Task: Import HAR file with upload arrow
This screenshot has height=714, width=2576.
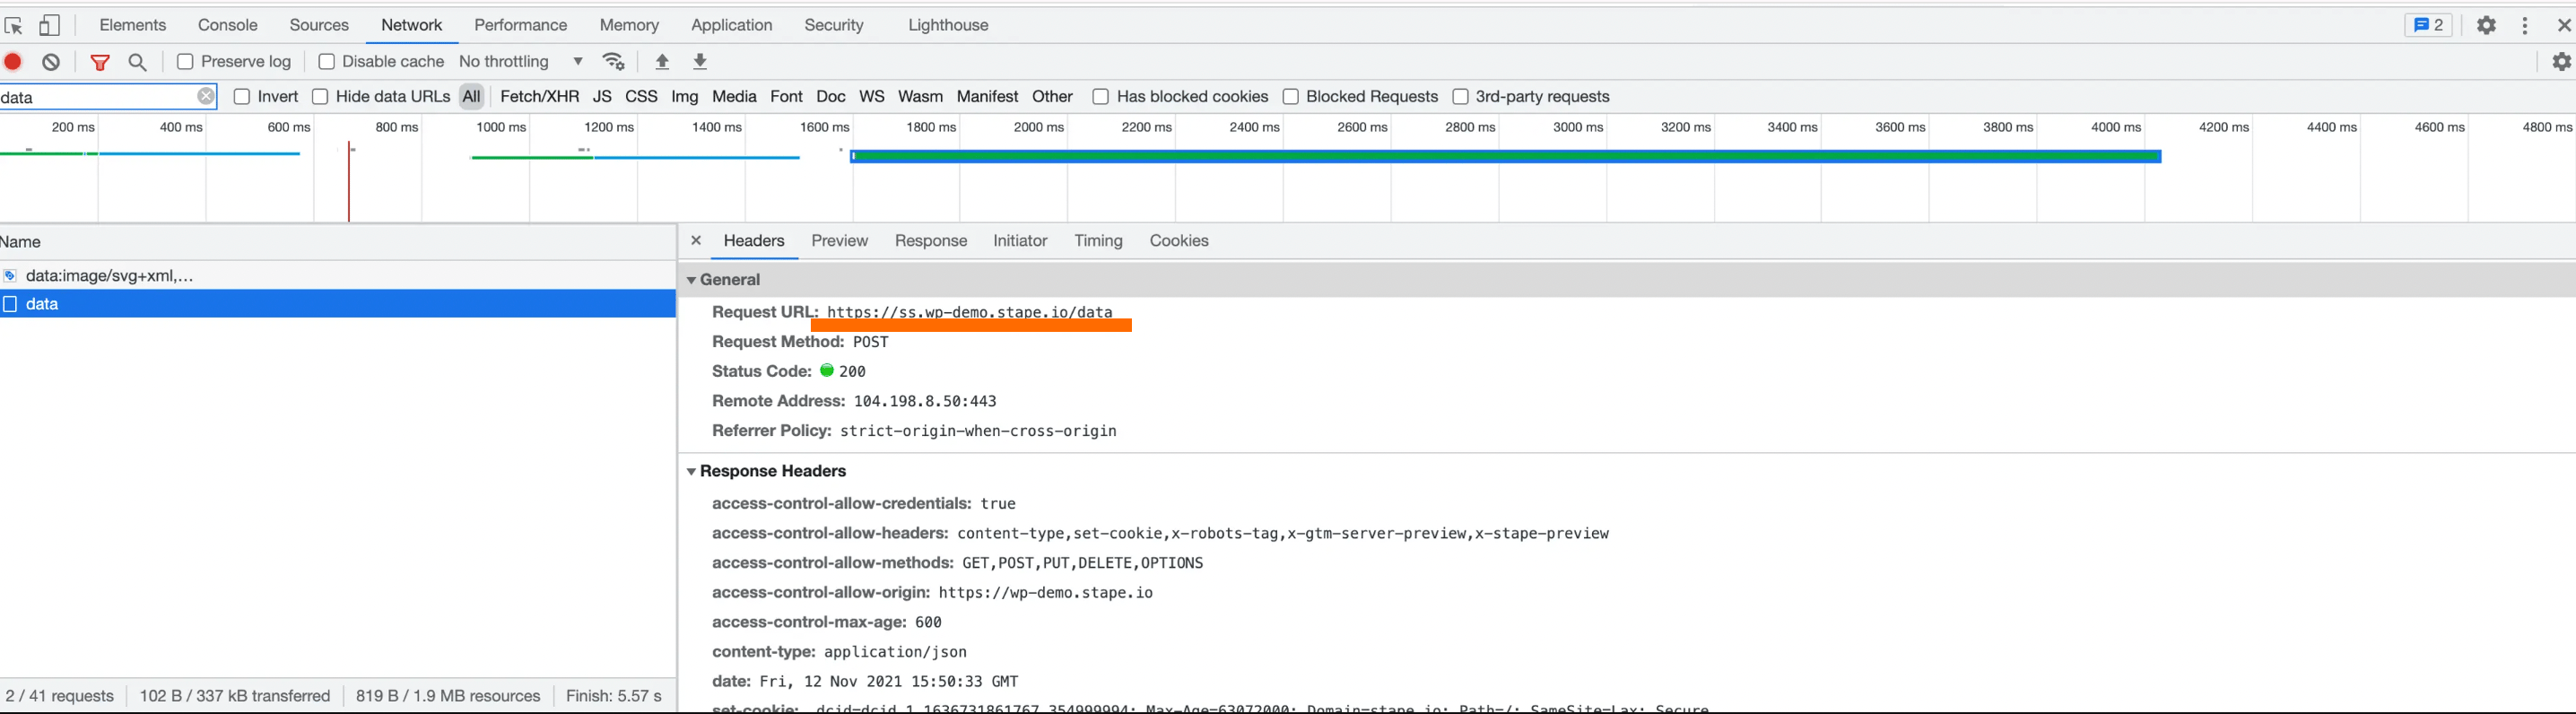Action: (662, 62)
